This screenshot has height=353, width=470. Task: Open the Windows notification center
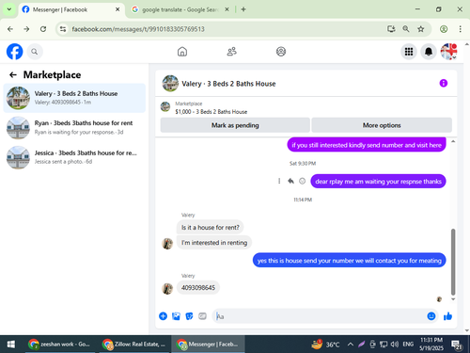point(457,345)
